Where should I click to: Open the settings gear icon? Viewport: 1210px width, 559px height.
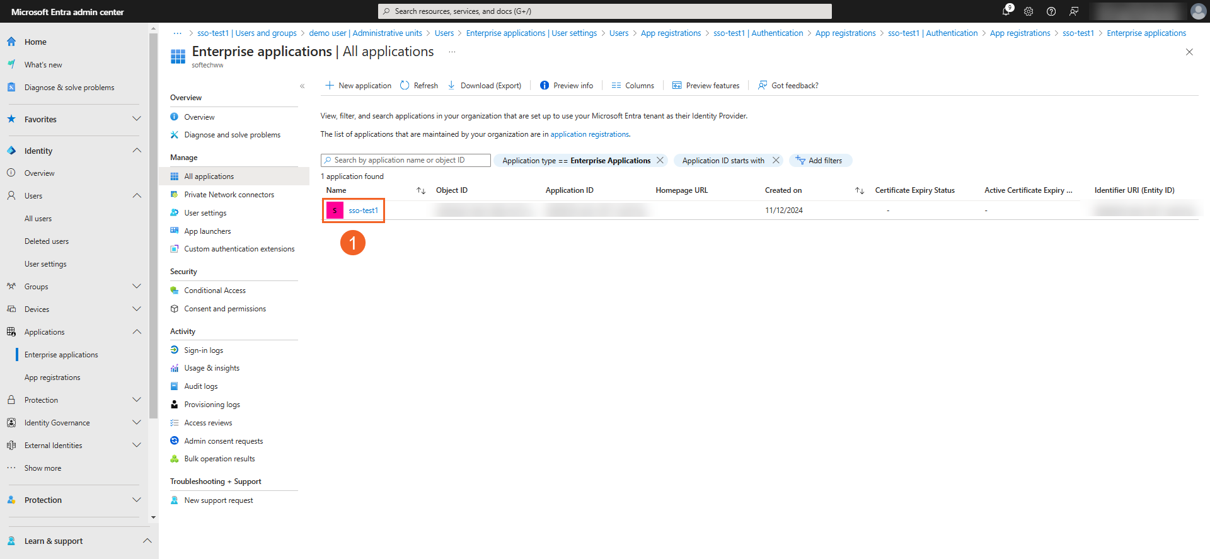coord(1028,11)
